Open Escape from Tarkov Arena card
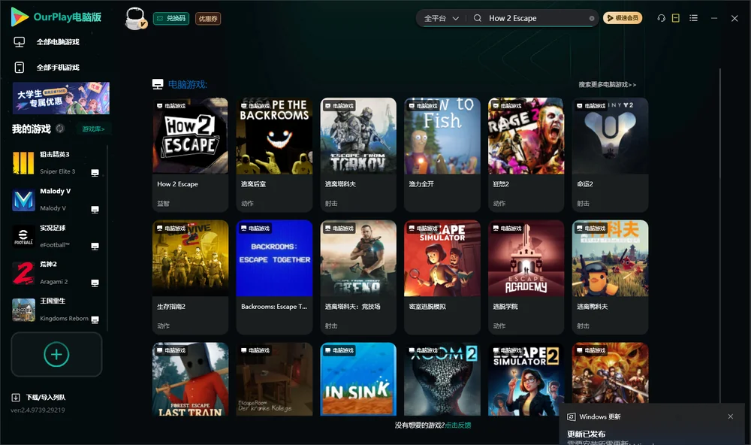The width and height of the screenshot is (751, 445). [358, 277]
